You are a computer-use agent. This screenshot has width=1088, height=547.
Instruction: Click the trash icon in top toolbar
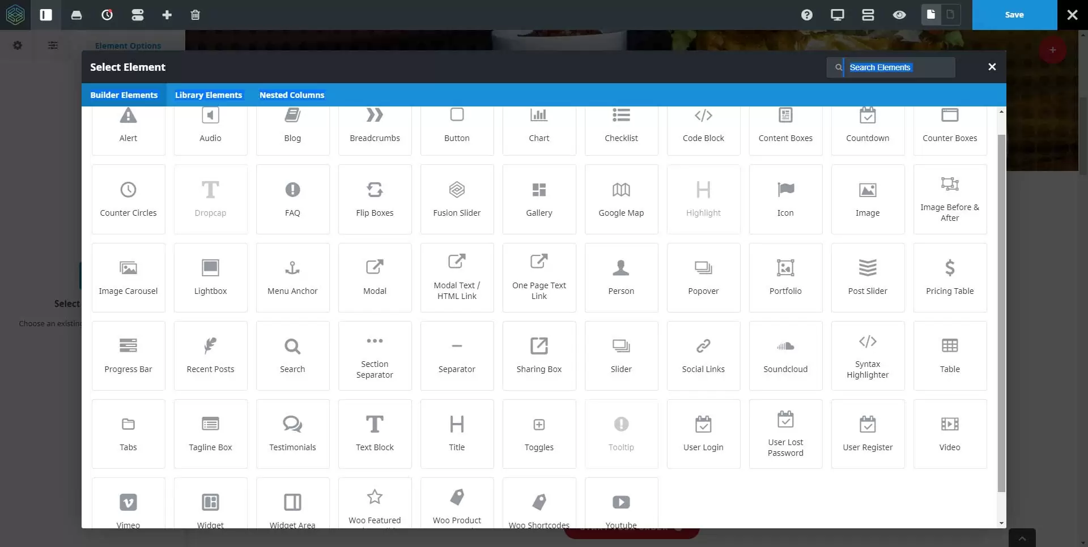pyautogui.click(x=195, y=15)
